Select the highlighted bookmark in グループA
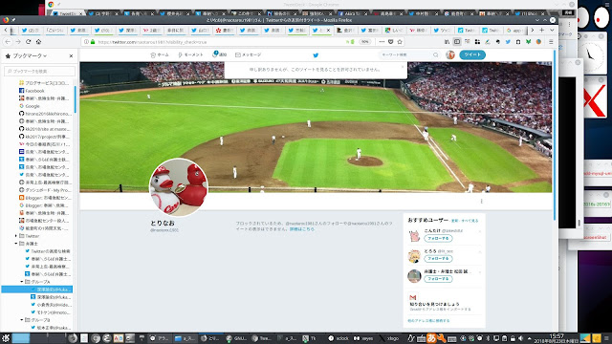Screen dimensions: 612x344 pyautogui.click(x=37, y=290)
